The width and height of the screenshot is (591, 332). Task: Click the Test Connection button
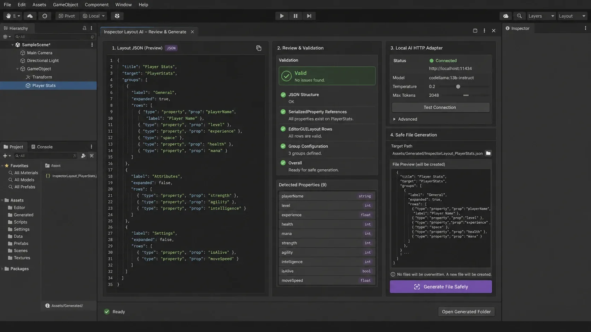(441, 107)
